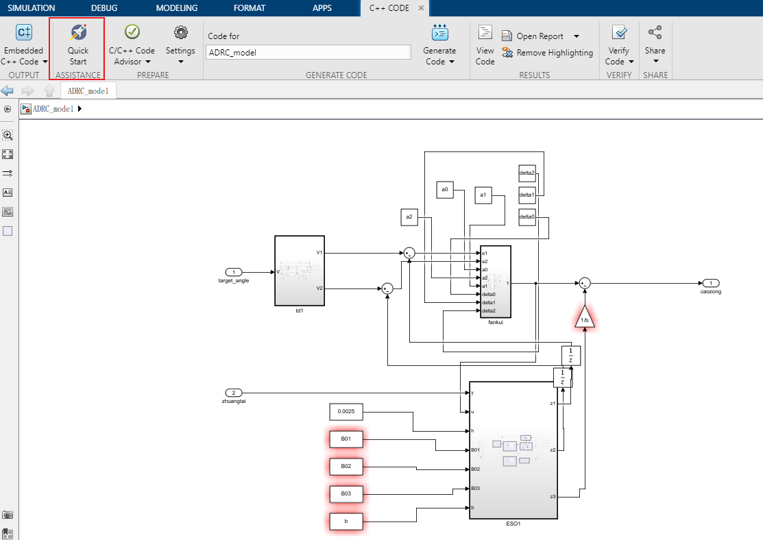
Task: Click the ADRC_model breadcrumb link
Action: click(x=53, y=108)
